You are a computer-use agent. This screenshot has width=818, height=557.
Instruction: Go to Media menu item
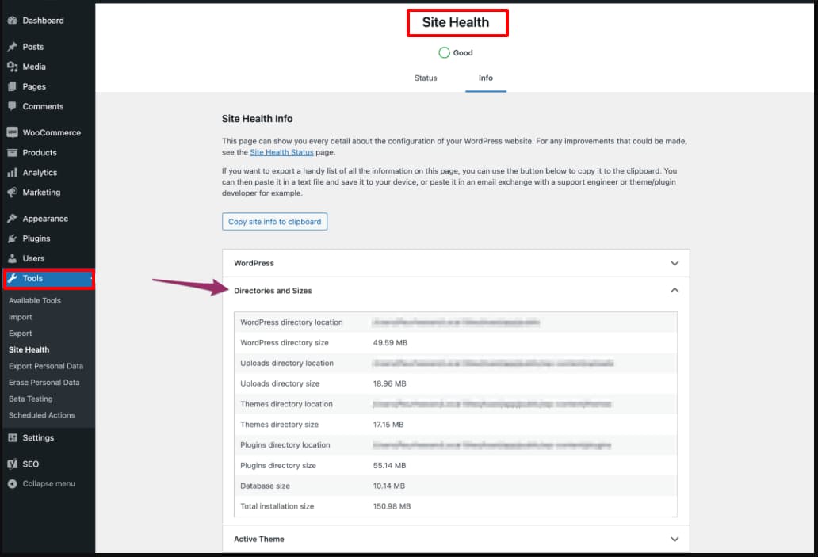coord(34,67)
